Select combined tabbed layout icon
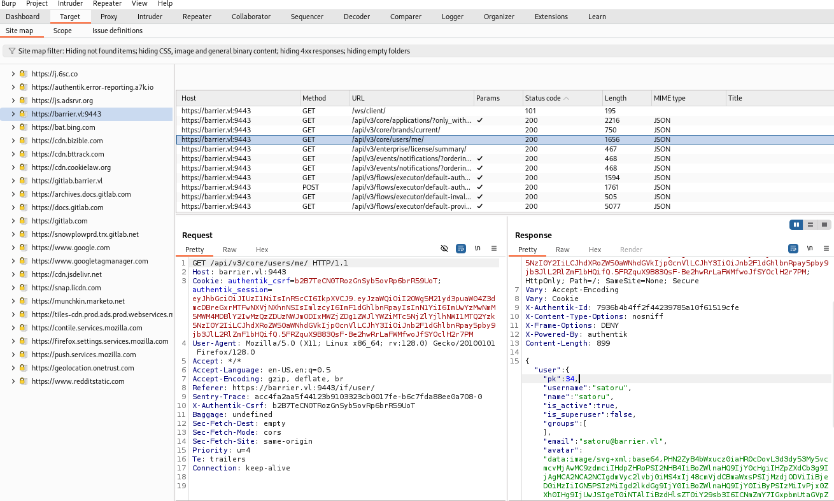 tap(824, 225)
